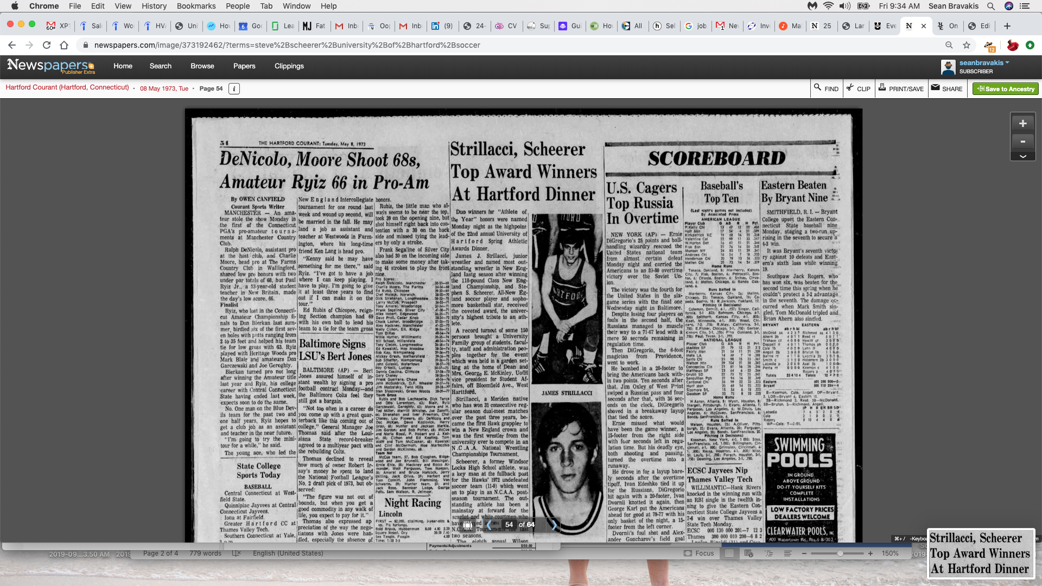
Task: Click the CLIP scissors tool
Action: click(x=858, y=88)
